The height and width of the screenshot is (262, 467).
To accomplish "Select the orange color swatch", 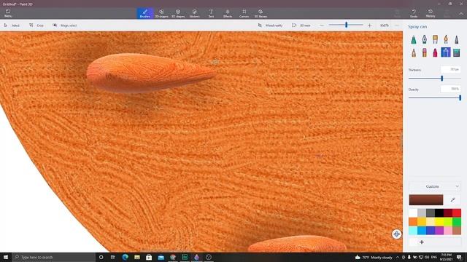I will pyautogui.click(x=413, y=221).
